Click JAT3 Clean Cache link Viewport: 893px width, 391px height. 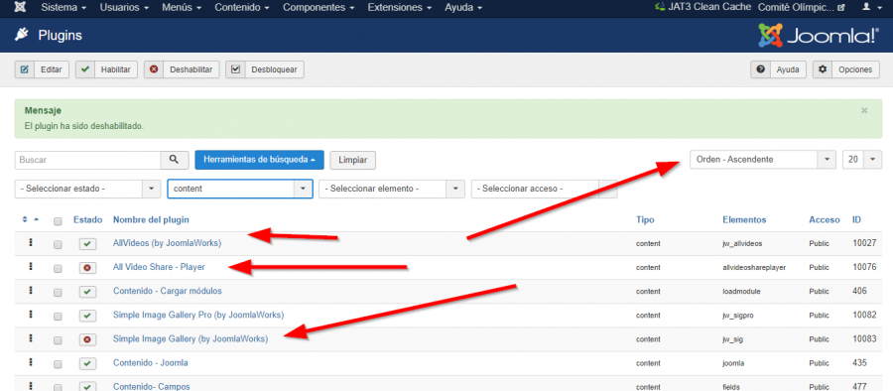tap(703, 7)
